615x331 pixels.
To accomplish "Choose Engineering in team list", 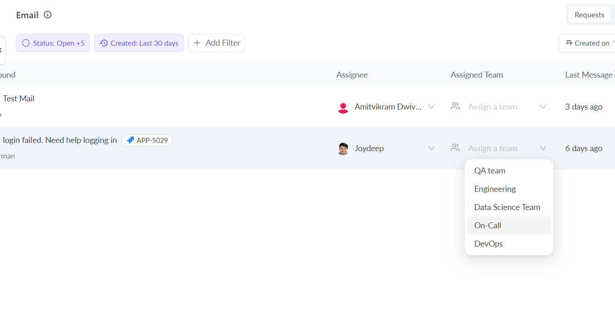I will [495, 189].
